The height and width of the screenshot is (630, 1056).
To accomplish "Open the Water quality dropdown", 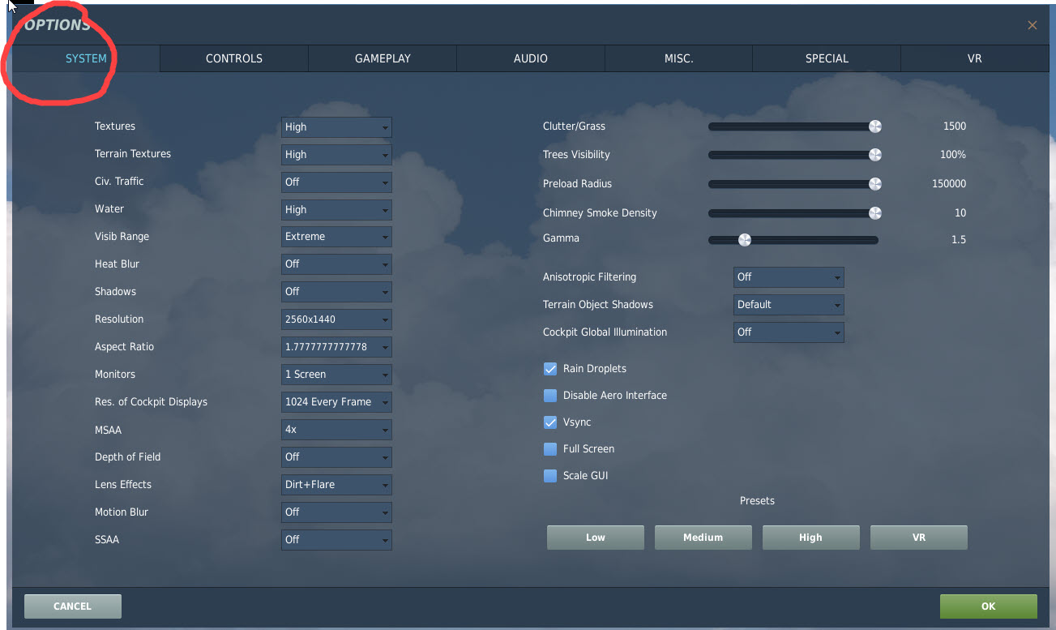I will pos(336,210).
